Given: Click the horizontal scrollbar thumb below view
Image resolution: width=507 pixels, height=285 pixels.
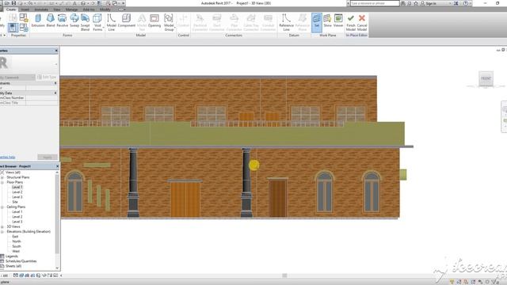Looking at the screenshot, I should pos(284,275).
